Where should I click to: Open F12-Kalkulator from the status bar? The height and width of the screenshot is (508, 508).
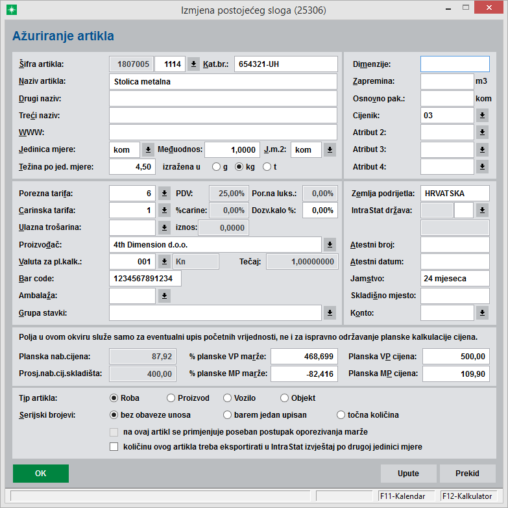(466, 496)
